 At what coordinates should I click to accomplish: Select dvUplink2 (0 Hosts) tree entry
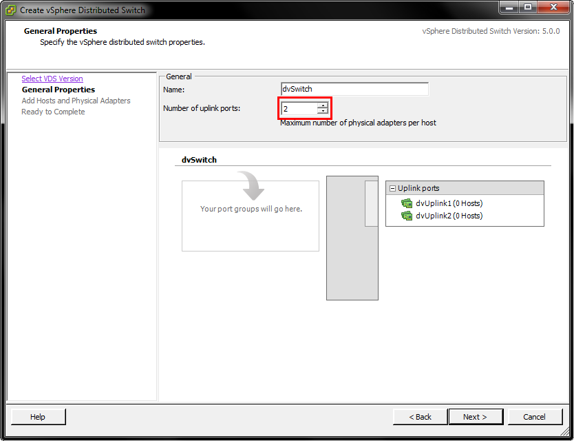pyautogui.click(x=449, y=216)
